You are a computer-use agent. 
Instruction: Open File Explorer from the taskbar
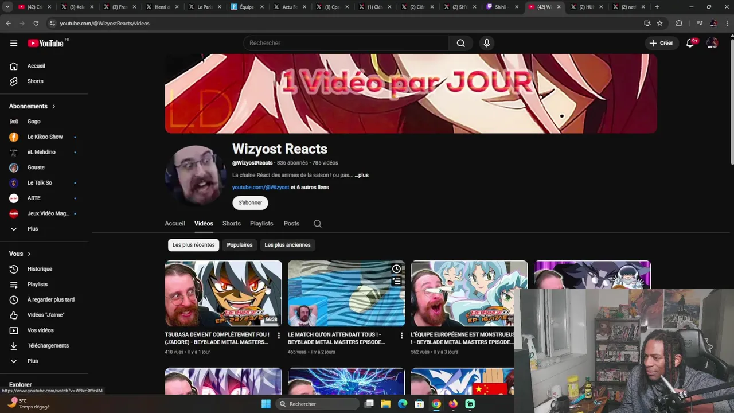(x=386, y=404)
